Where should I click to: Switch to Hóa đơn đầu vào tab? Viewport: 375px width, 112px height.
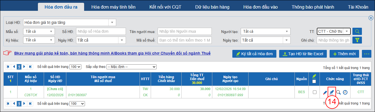[x=257, y=7]
